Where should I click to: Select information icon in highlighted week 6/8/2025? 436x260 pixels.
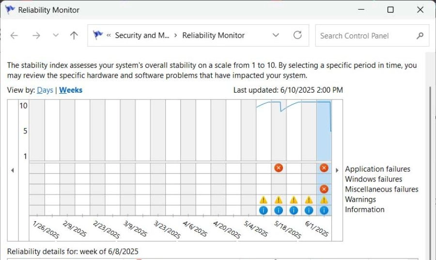tap(324, 211)
